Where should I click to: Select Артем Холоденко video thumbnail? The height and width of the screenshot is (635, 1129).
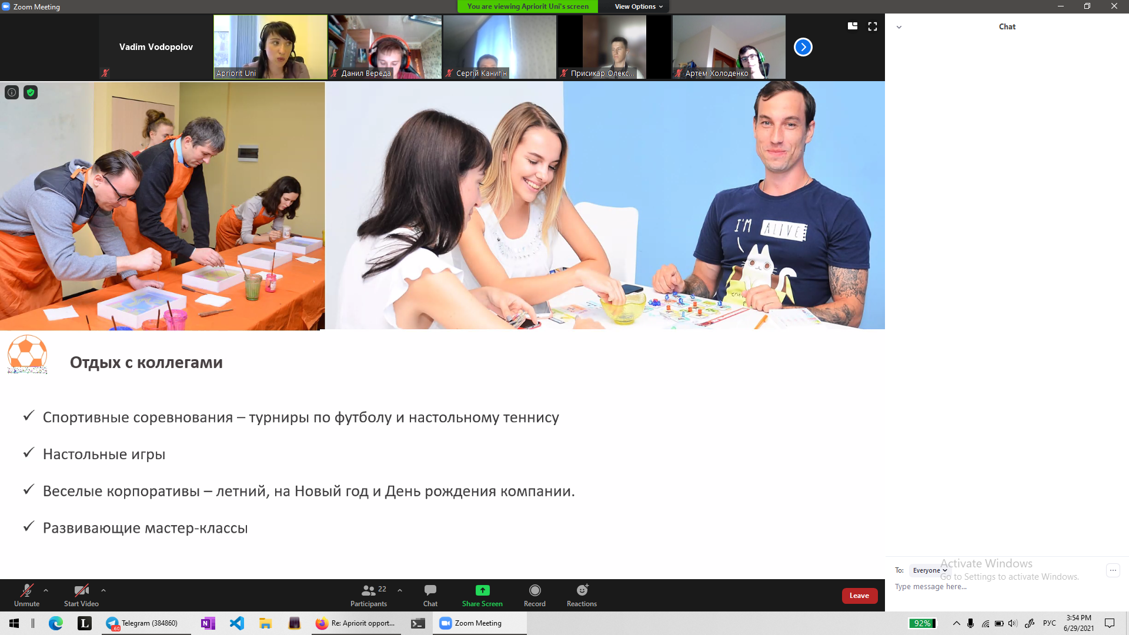(729, 47)
